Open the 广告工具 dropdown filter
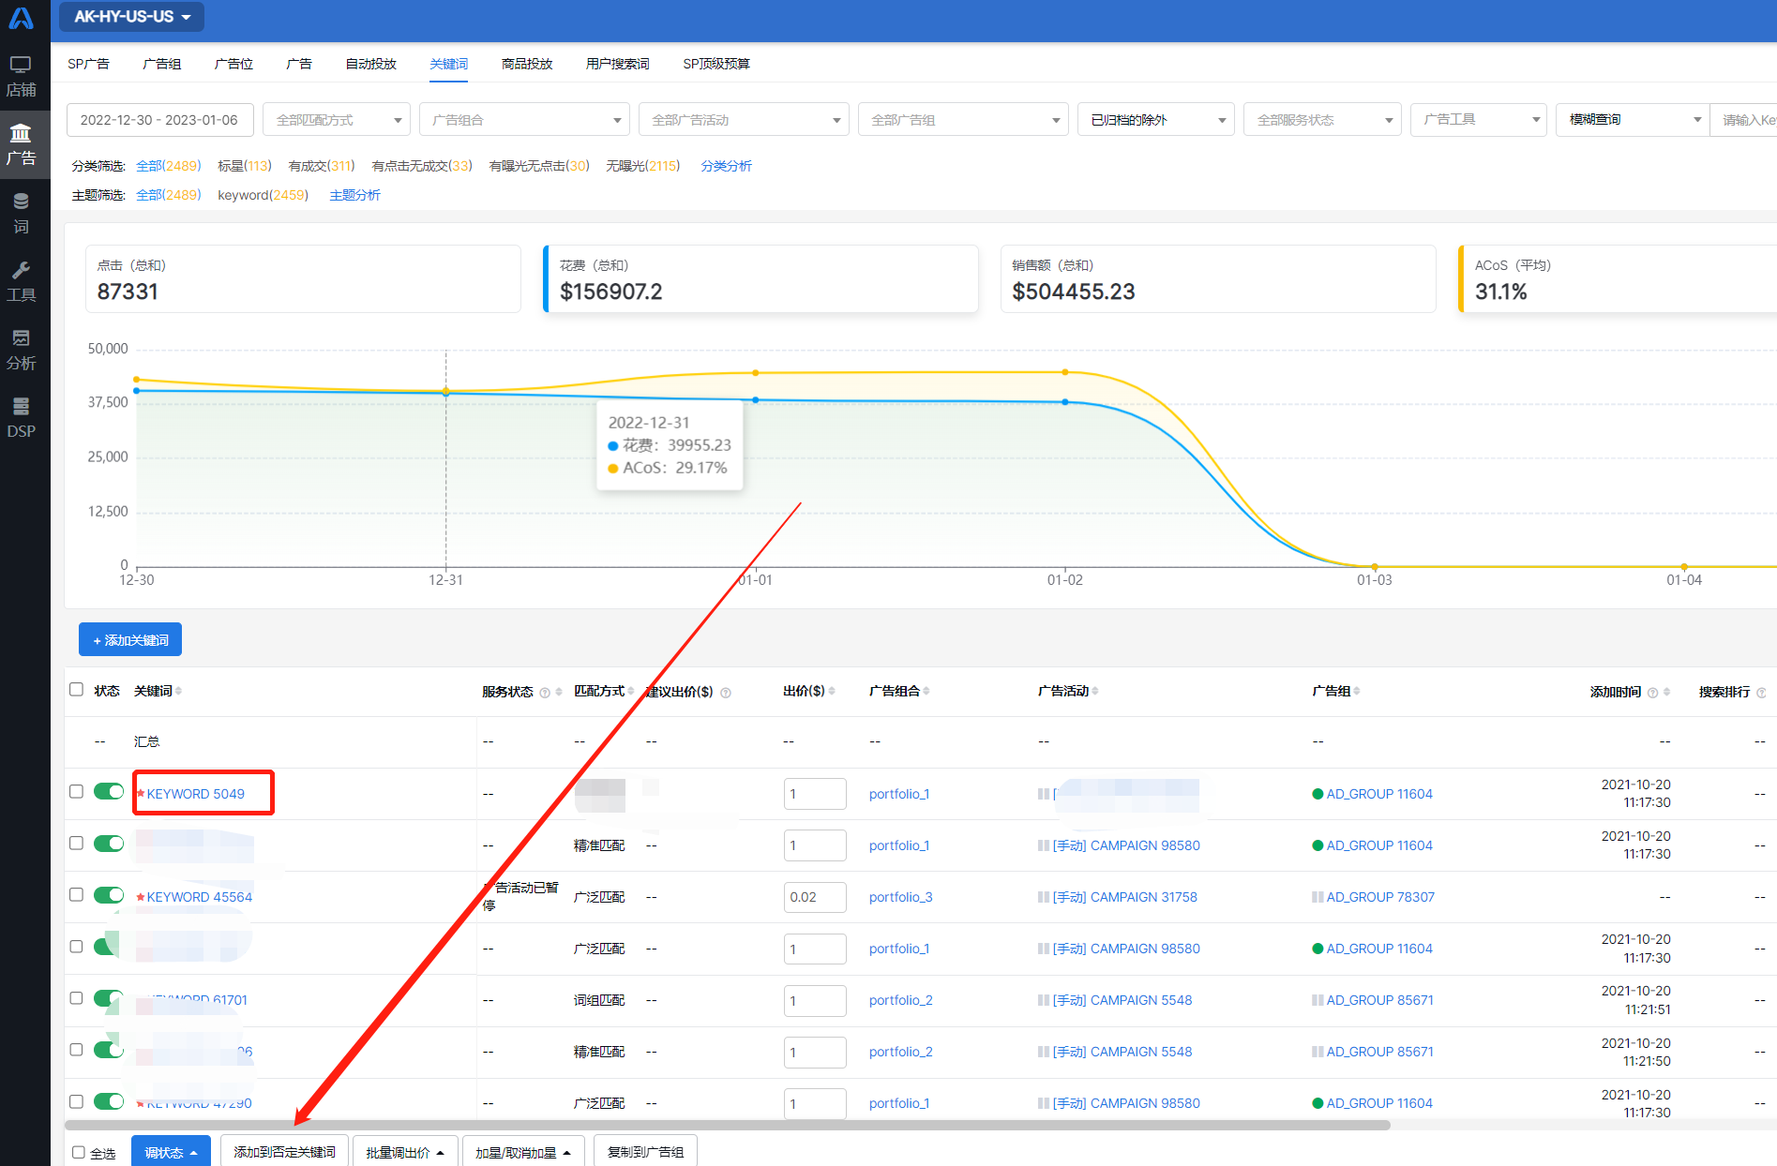 click(1479, 120)
